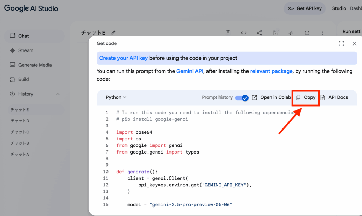Click the Open in Colab external icon
This screenshot has height=216, width=362.
pos(255,97)
